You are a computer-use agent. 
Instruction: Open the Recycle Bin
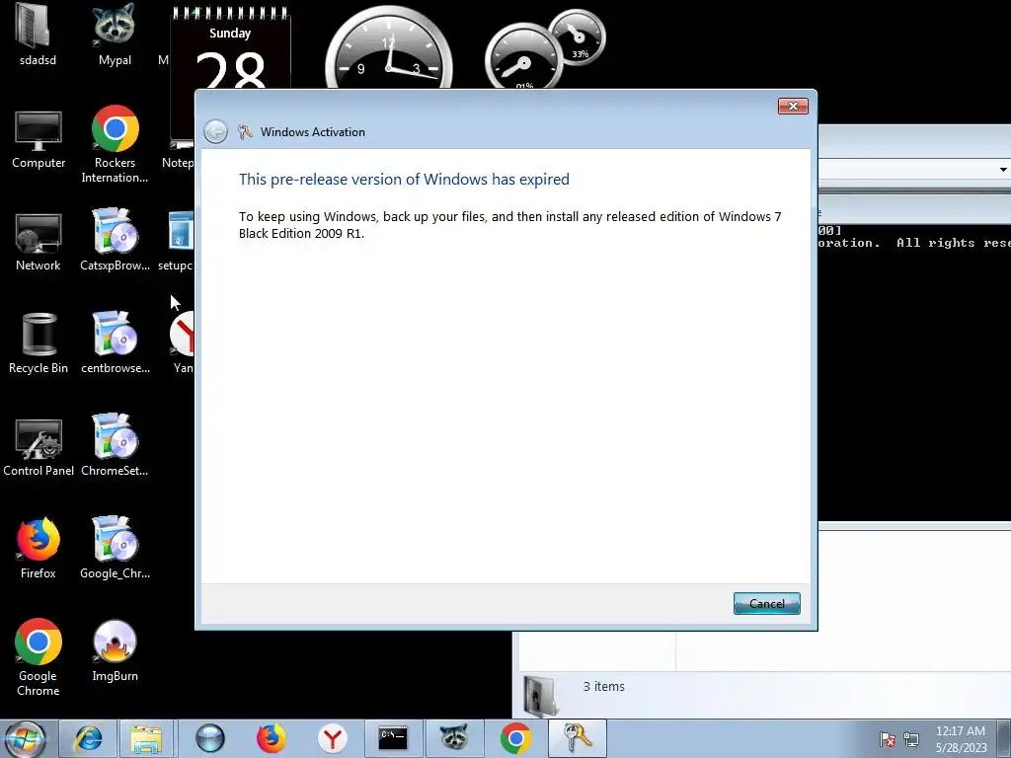(x=39, y=342)
